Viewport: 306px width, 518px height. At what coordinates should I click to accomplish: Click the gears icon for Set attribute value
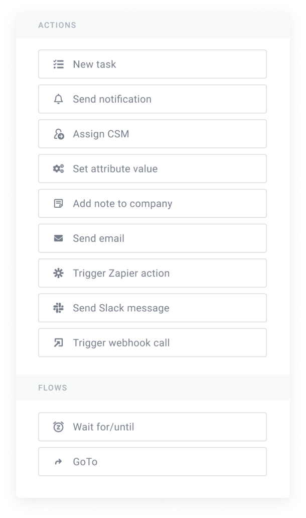58,169
